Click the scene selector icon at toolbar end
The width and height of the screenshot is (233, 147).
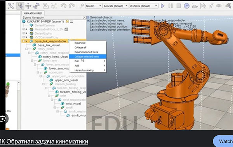tap(228, 6)
